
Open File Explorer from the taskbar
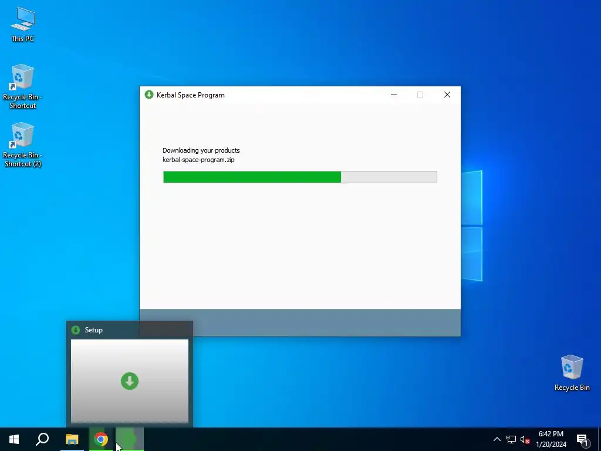point(72,439)
